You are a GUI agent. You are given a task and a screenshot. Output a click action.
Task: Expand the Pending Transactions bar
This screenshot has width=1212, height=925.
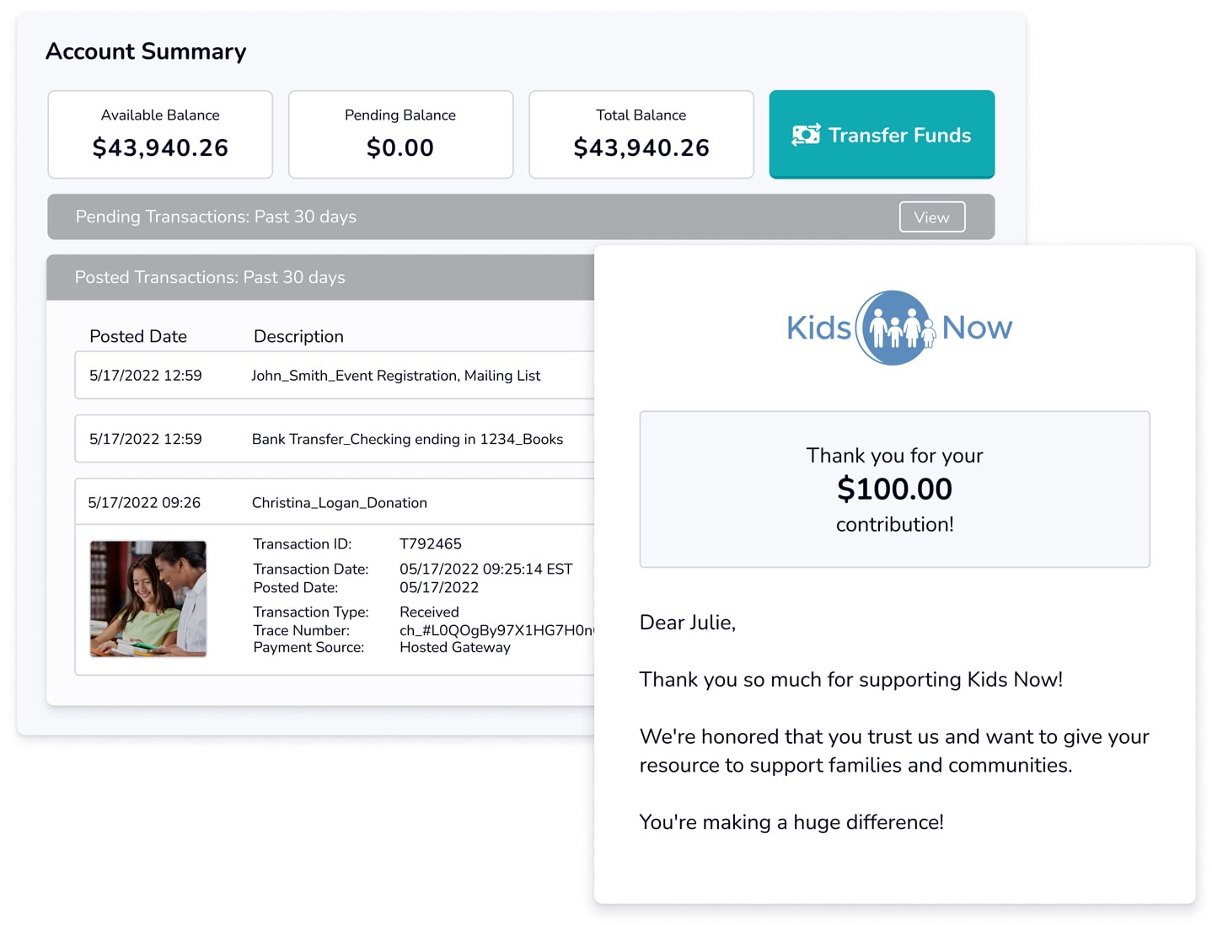521,217
